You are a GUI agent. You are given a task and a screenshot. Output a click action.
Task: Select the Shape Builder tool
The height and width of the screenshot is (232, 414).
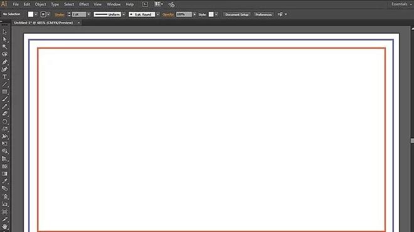[x=4, y=151]
